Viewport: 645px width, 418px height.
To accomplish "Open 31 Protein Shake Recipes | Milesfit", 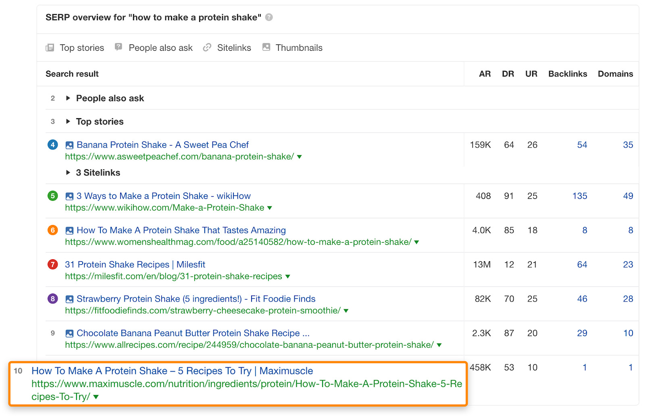I will click(135, 264).
